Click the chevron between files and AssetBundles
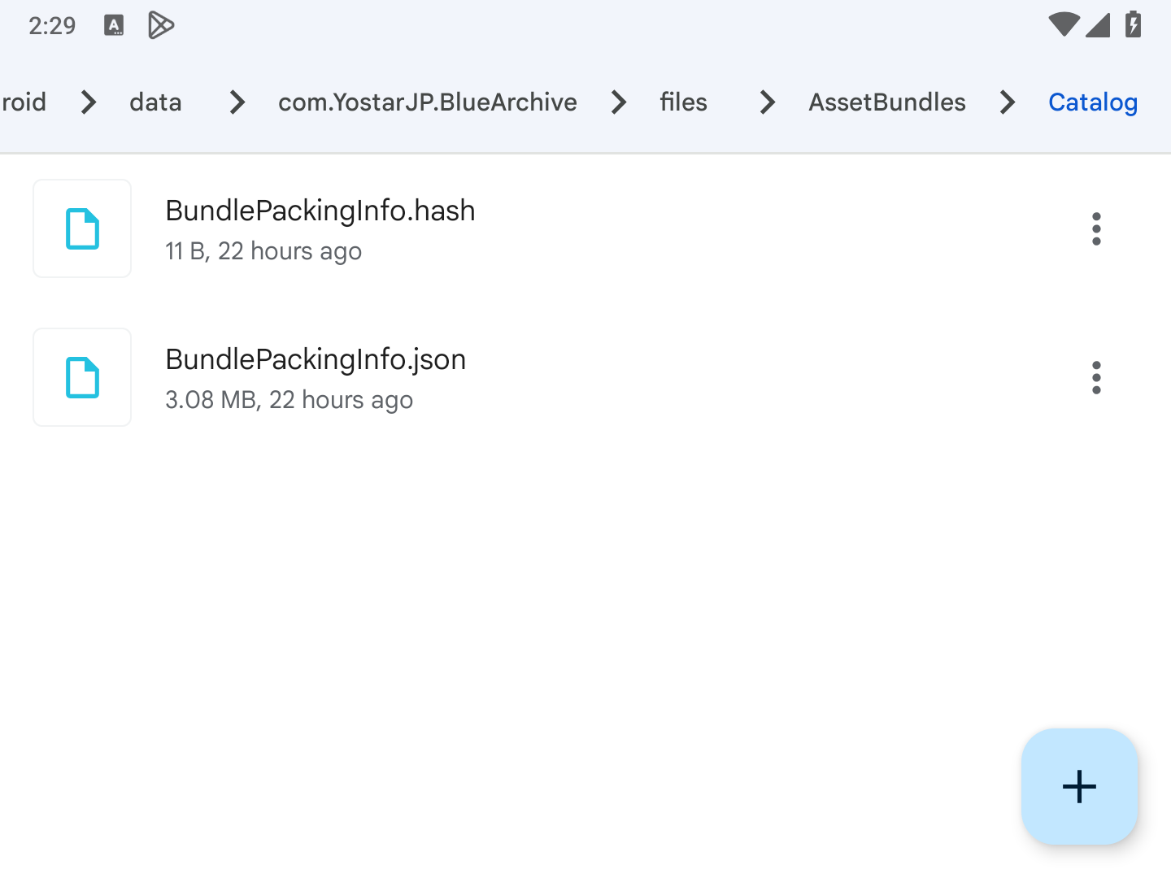The height and width of the screenshot is (878, 1171). pyautogui.click(x=767, y=102)
